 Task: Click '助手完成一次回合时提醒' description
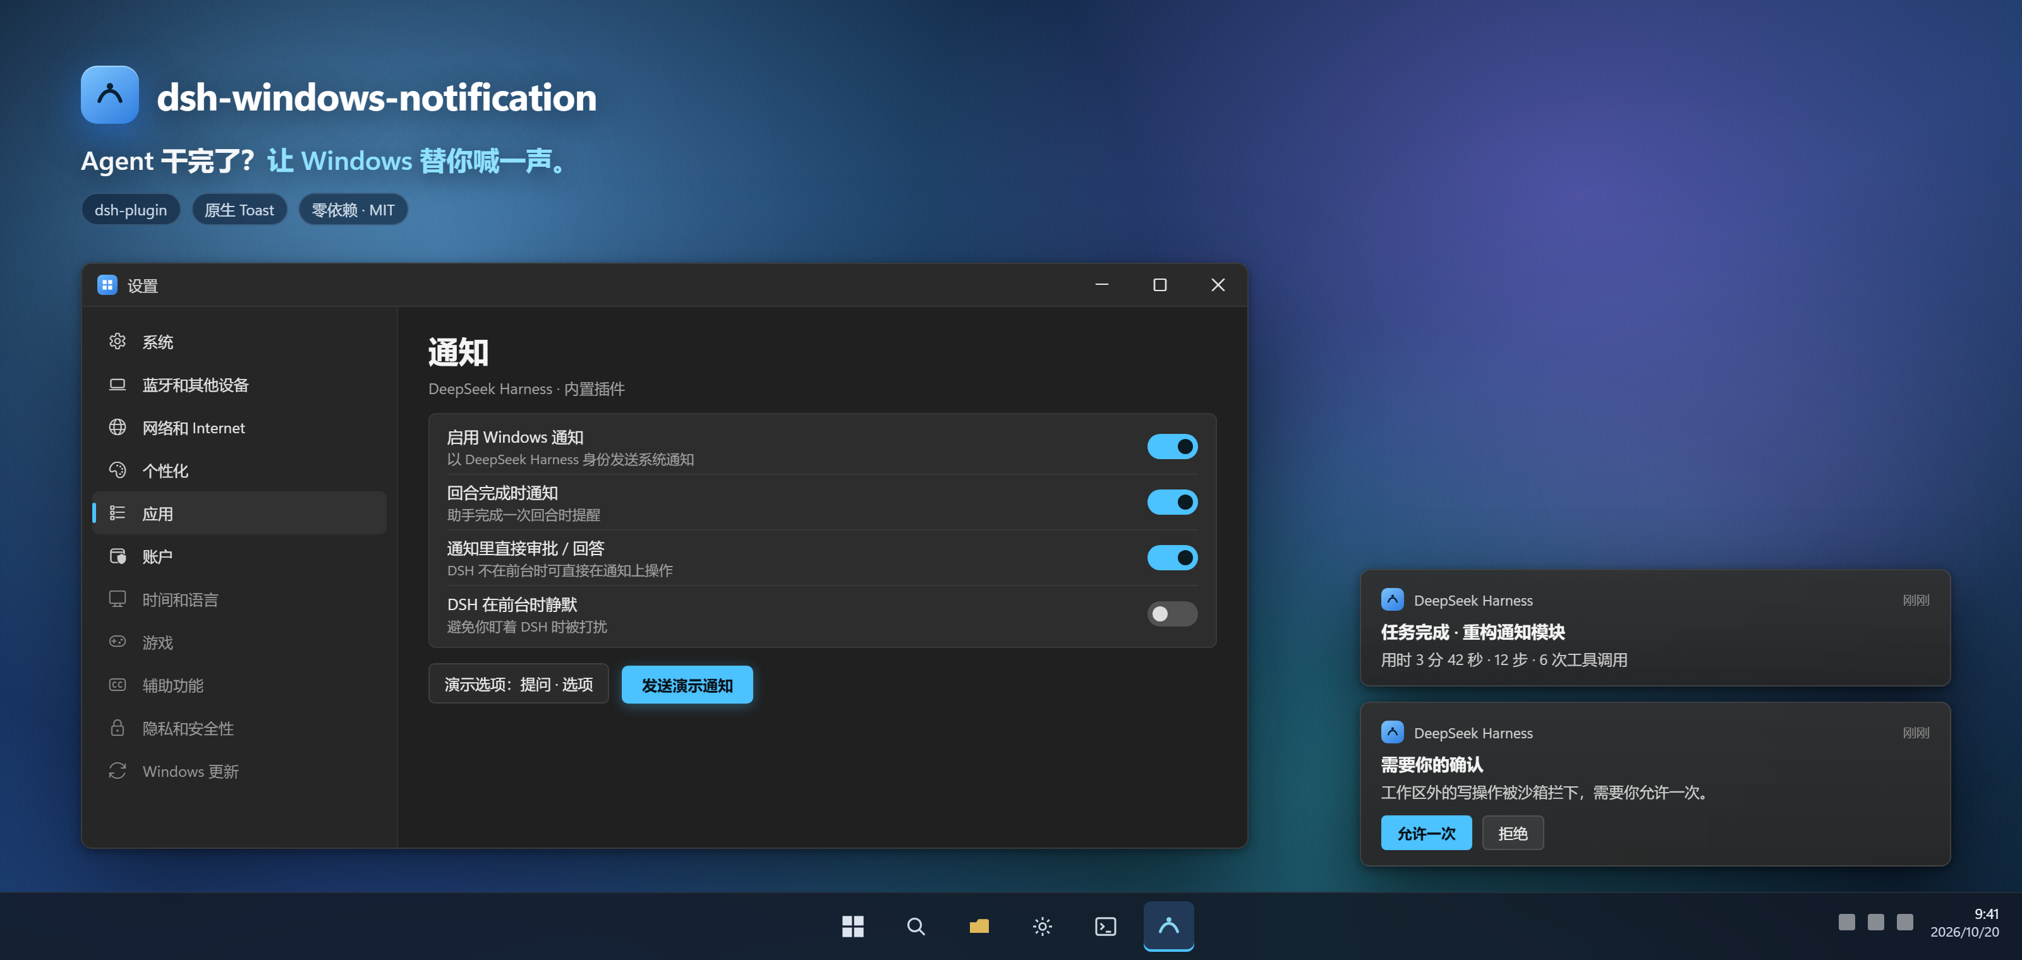coord(524,515)
